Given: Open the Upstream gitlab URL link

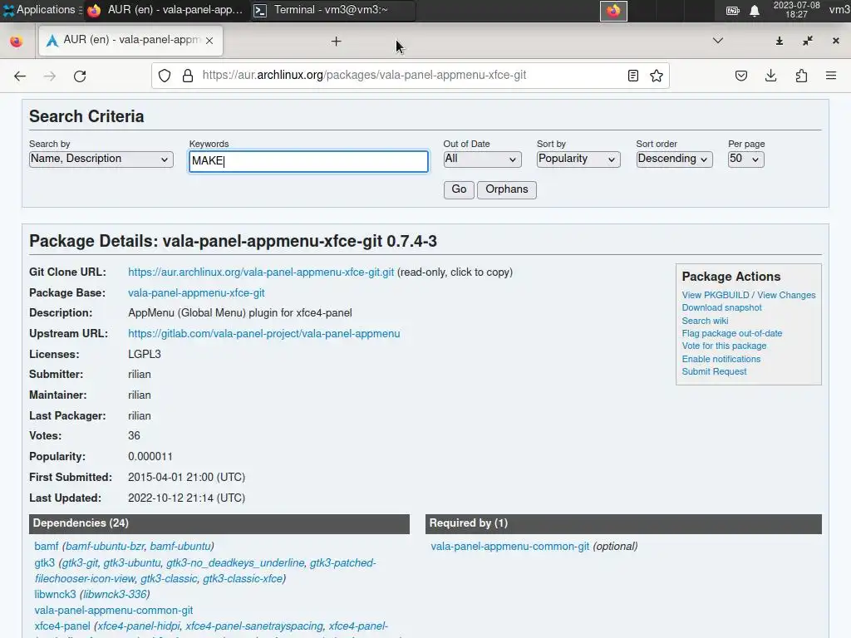Looking at the screenshot, I should point(263,334).
